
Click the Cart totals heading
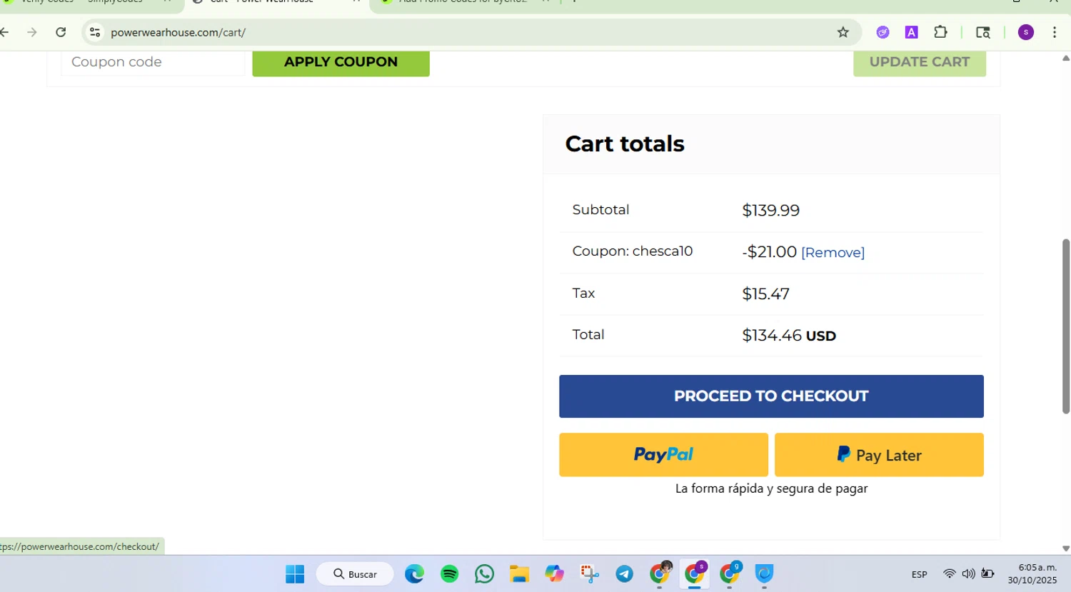click(625, 144)
